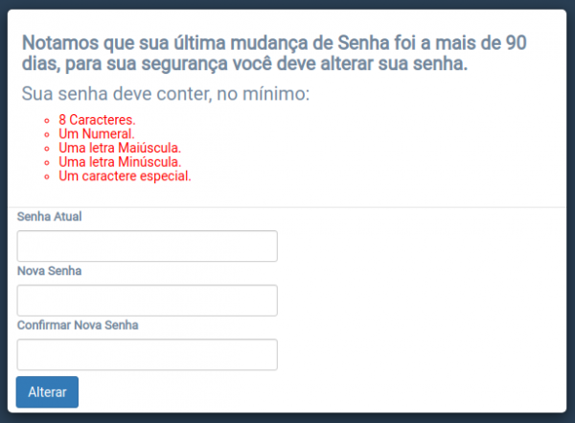Select the Confirmar Nova Senha field

point(147,355)
